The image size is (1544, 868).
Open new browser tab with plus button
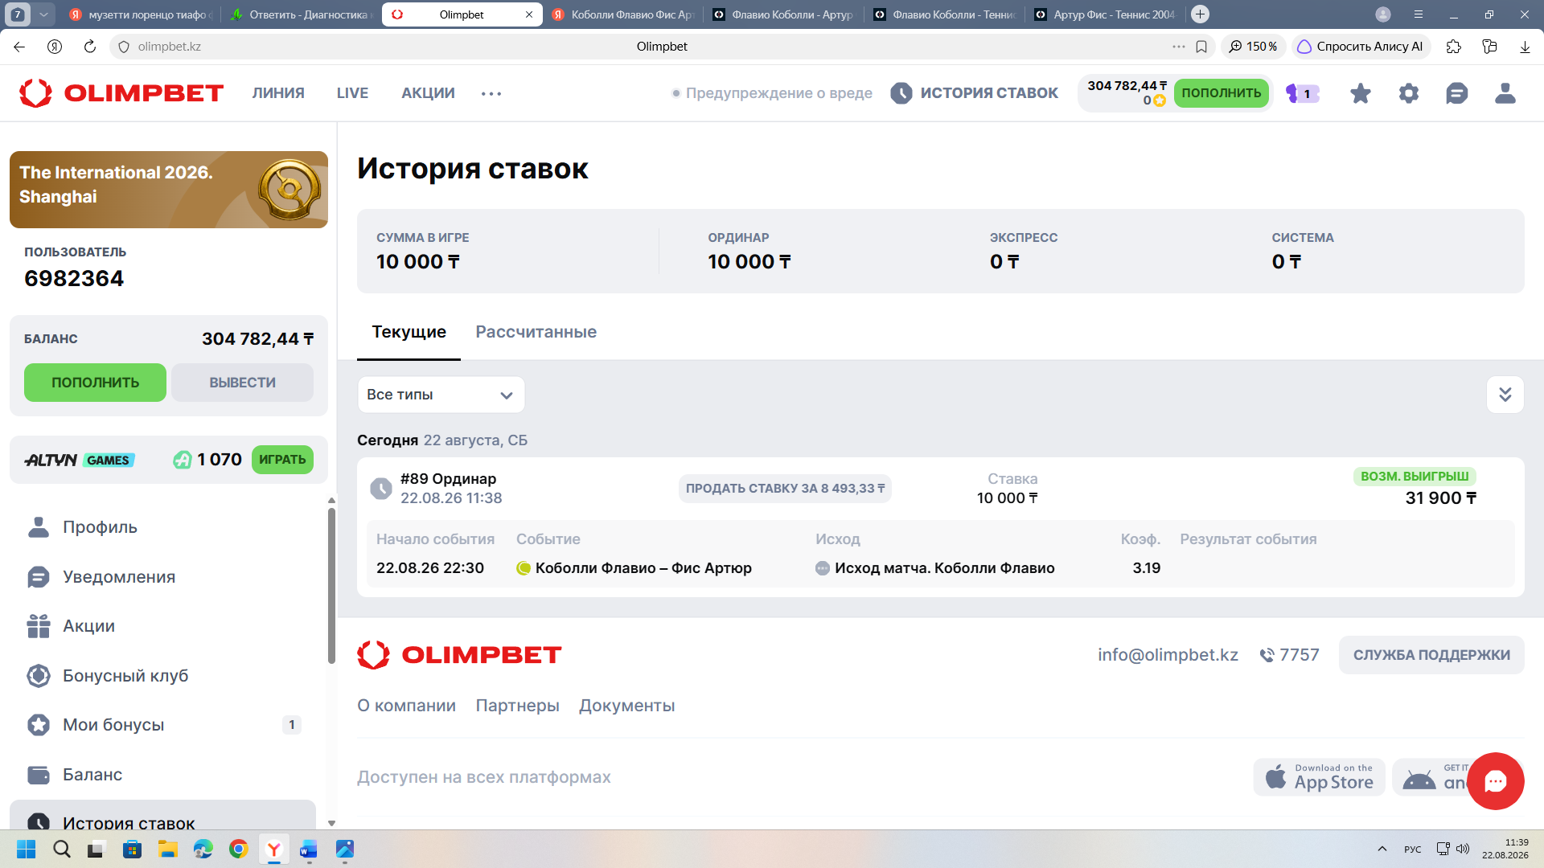(1200, 14)
